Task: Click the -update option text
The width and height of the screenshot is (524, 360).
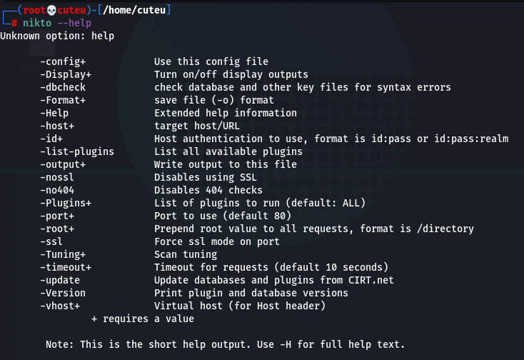Action: (x=60, y=280)
